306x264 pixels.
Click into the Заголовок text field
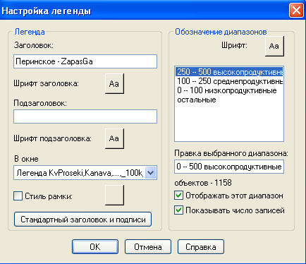coord(85,61)
